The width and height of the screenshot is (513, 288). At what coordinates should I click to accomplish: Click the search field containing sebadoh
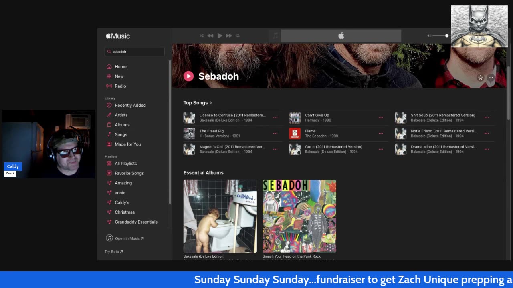tap(135, 52)
